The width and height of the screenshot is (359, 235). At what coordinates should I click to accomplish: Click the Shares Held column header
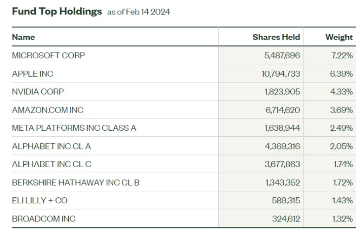276,37
